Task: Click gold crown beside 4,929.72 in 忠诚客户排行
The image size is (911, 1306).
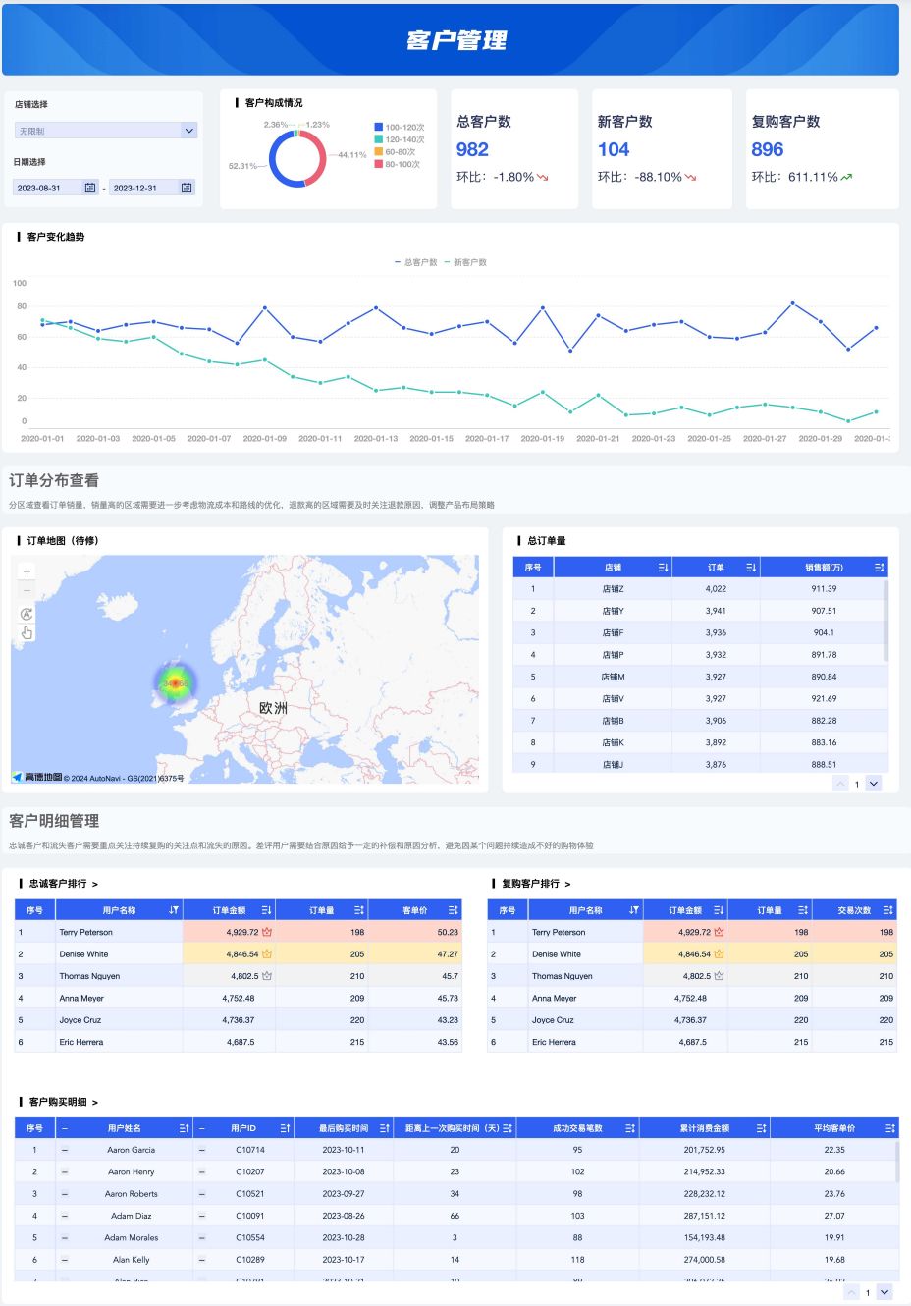Action: coord(267,932)
